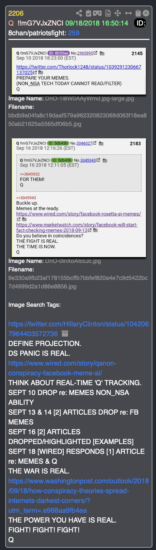
Task: Click the clipboard checkmark icon
Action: pos(88,13)
